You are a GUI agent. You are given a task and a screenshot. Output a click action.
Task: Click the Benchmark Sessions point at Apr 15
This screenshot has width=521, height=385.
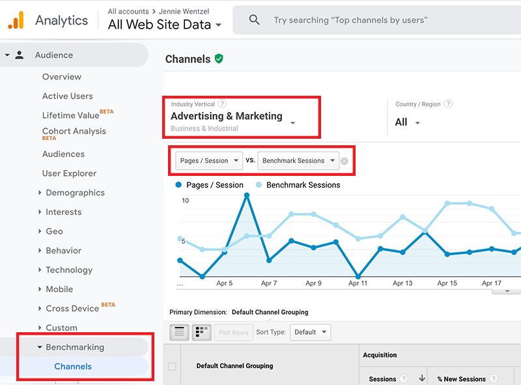[447, 203]
